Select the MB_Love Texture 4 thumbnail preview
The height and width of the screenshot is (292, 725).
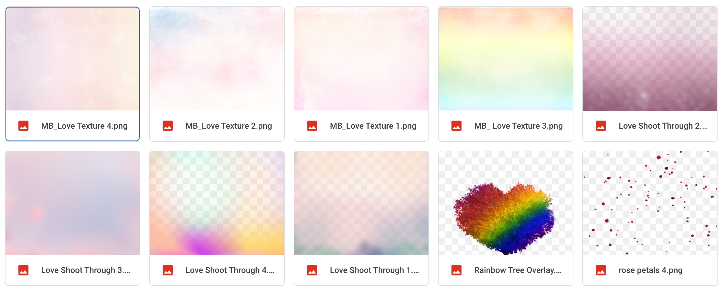73,59
